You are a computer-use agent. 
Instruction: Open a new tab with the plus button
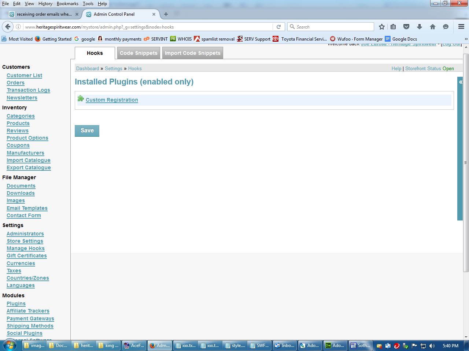[166, 14]
